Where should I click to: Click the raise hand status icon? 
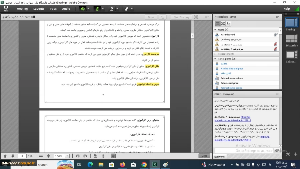coord(126,9)
